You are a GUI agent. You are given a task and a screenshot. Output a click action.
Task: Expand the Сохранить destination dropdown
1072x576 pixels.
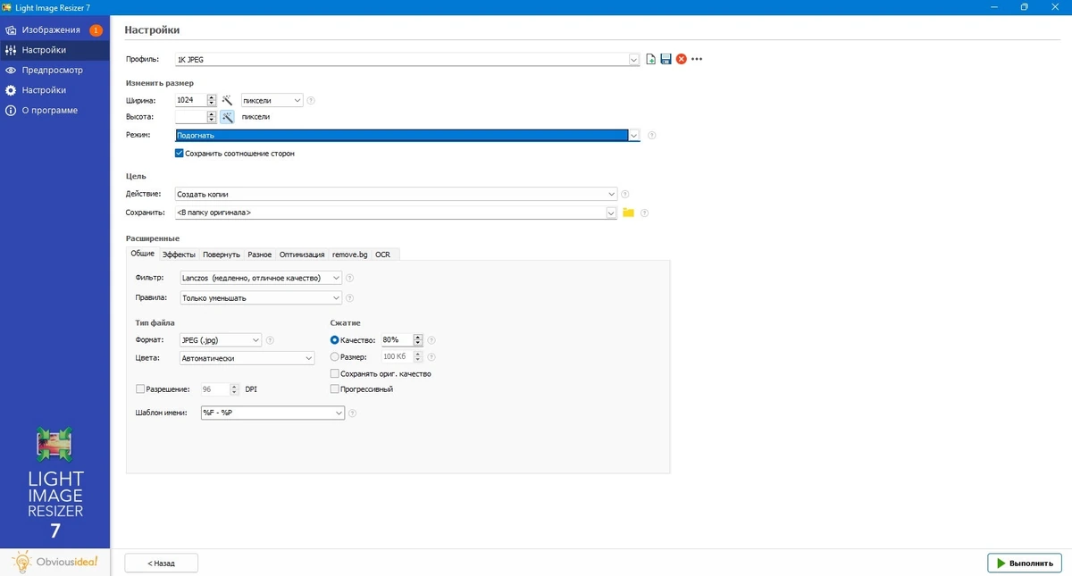[612, 213]
